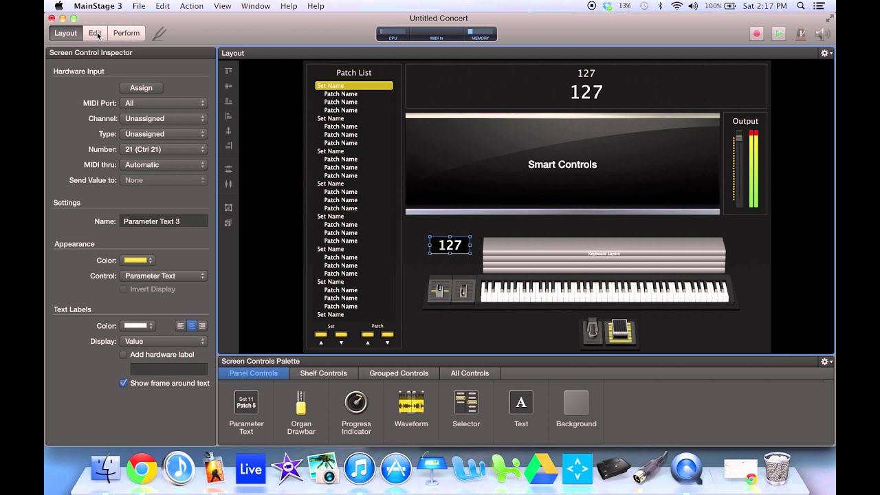Select the Smart Controls area in layout
880x495 pixels.
click(x=562, y=164)
